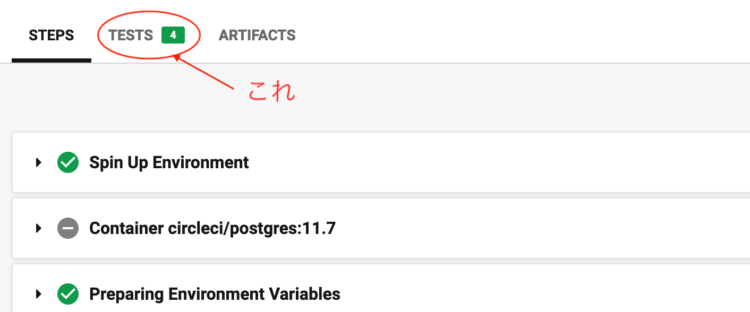Expand the Spin Up Environment step arrow

(x=38, y=162)
